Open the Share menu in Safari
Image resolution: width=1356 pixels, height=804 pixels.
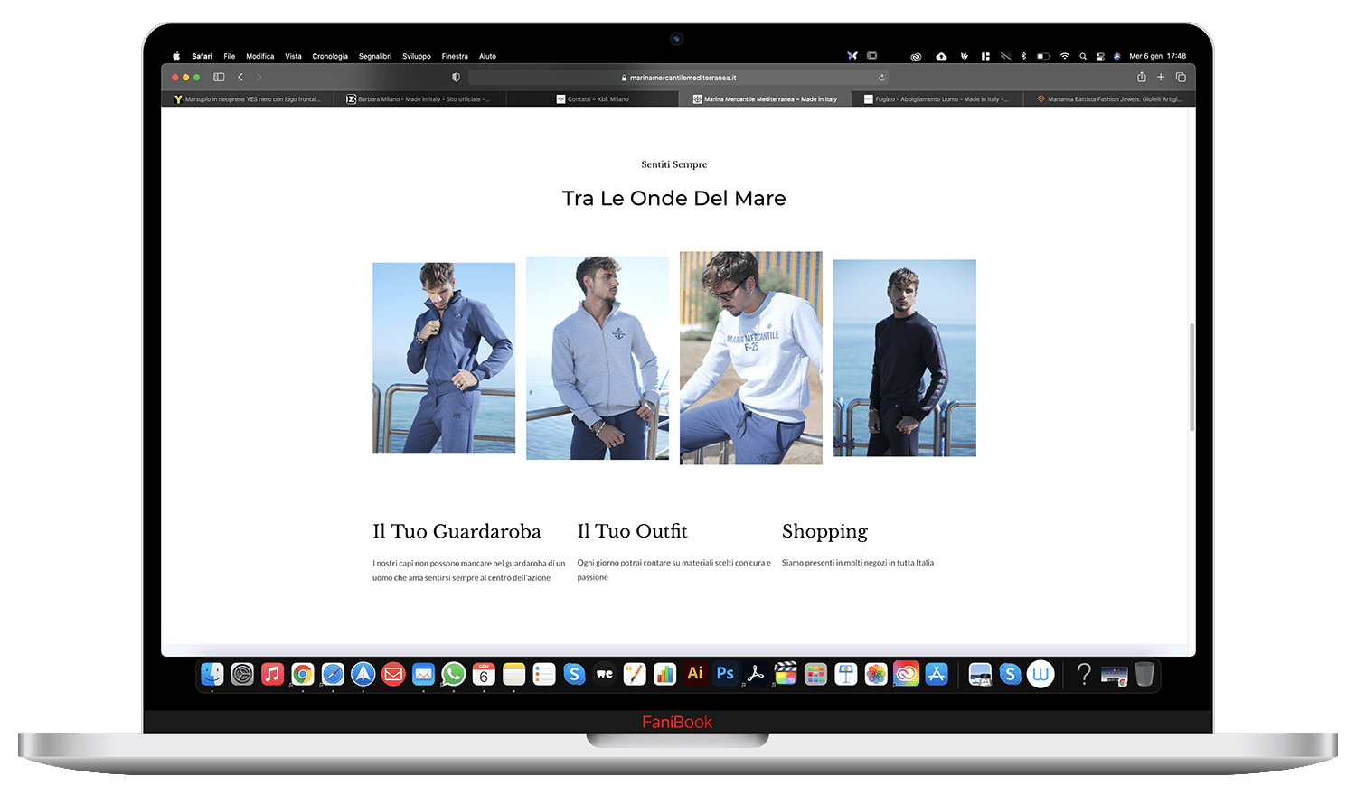[1142, 77]
